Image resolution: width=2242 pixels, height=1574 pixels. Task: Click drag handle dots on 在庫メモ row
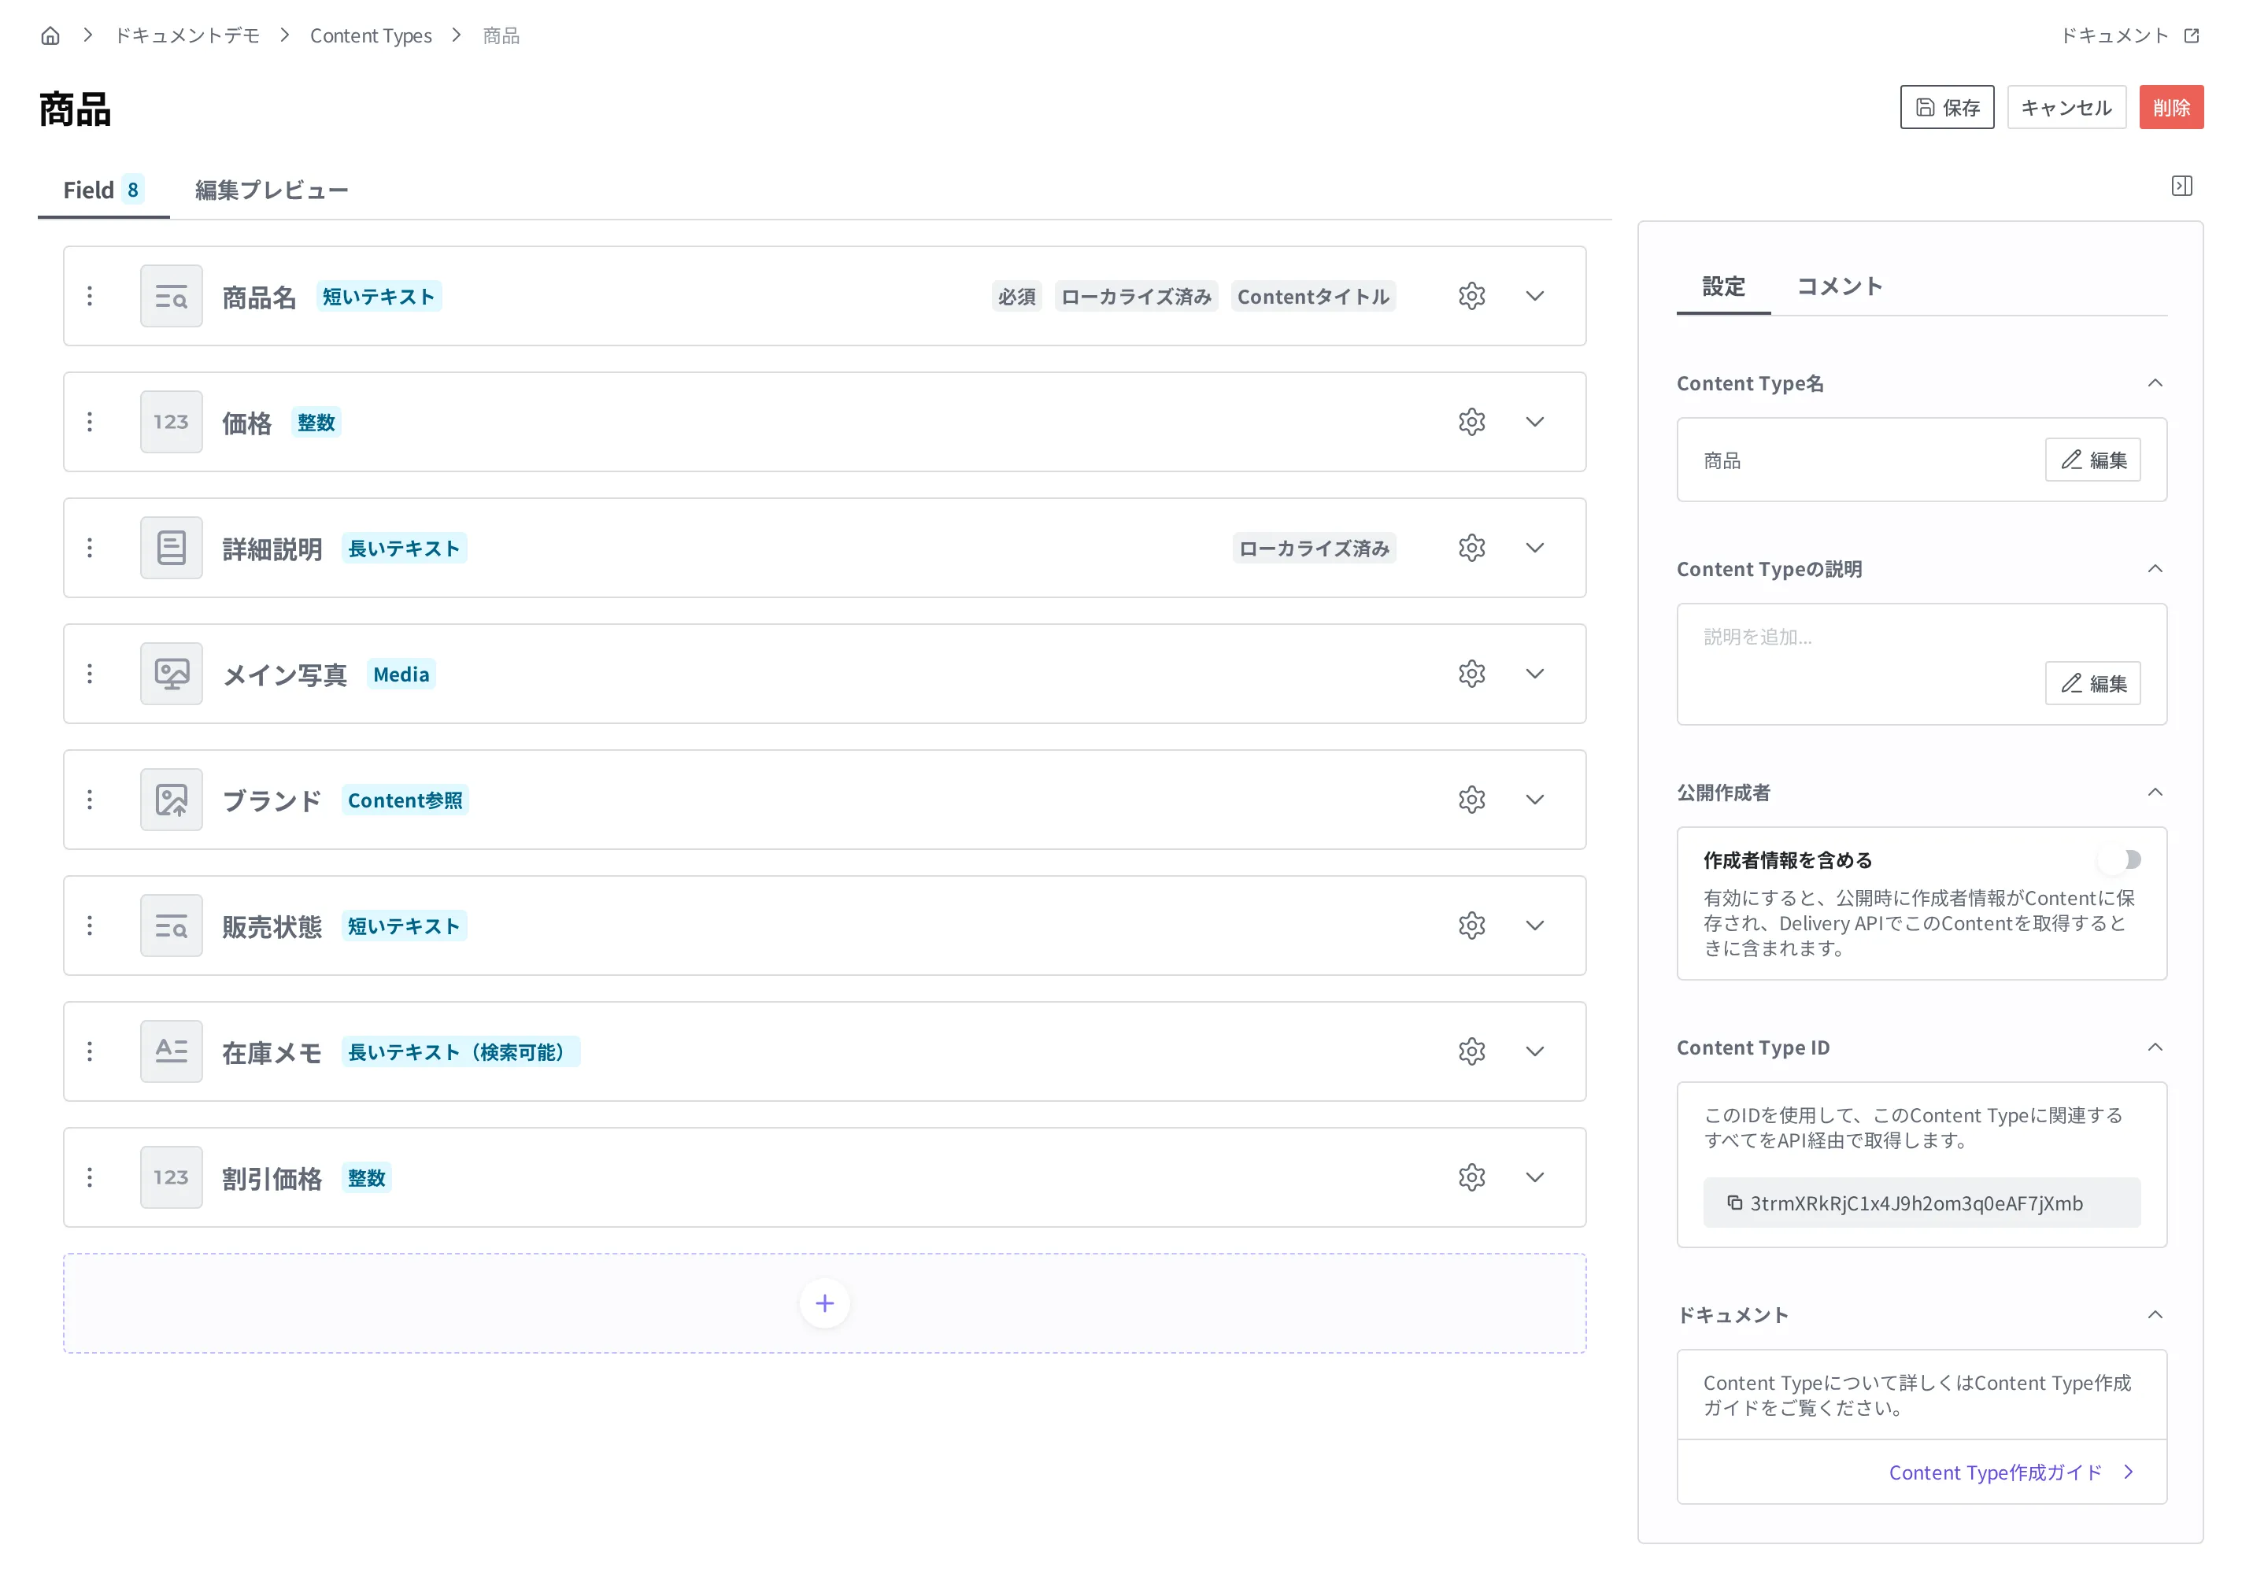click(90, 1051)
